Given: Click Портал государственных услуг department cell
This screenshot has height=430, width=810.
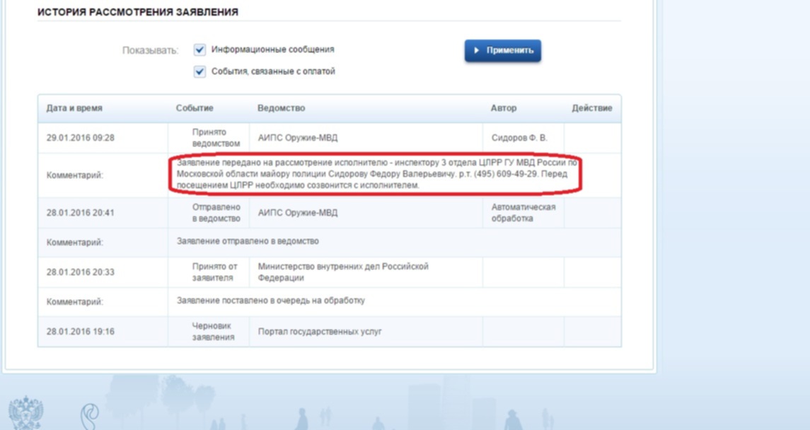Looking at the screenshot, I should [x=320, y=332].
